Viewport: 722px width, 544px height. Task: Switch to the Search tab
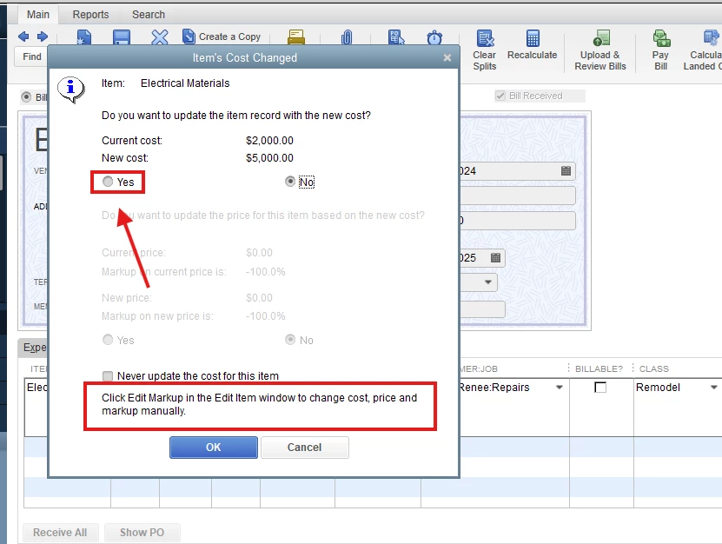[149, 14]
